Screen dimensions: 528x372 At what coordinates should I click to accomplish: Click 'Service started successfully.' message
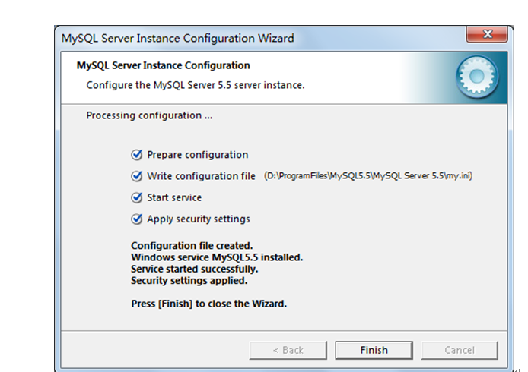coord(194,269)
